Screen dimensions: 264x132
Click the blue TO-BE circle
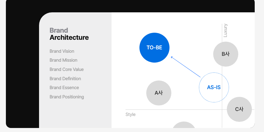(154, 47)
